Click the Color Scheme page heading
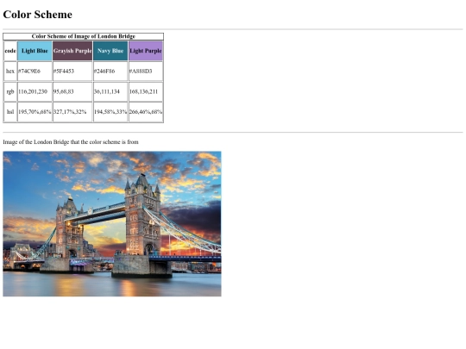 coord(37,15)
